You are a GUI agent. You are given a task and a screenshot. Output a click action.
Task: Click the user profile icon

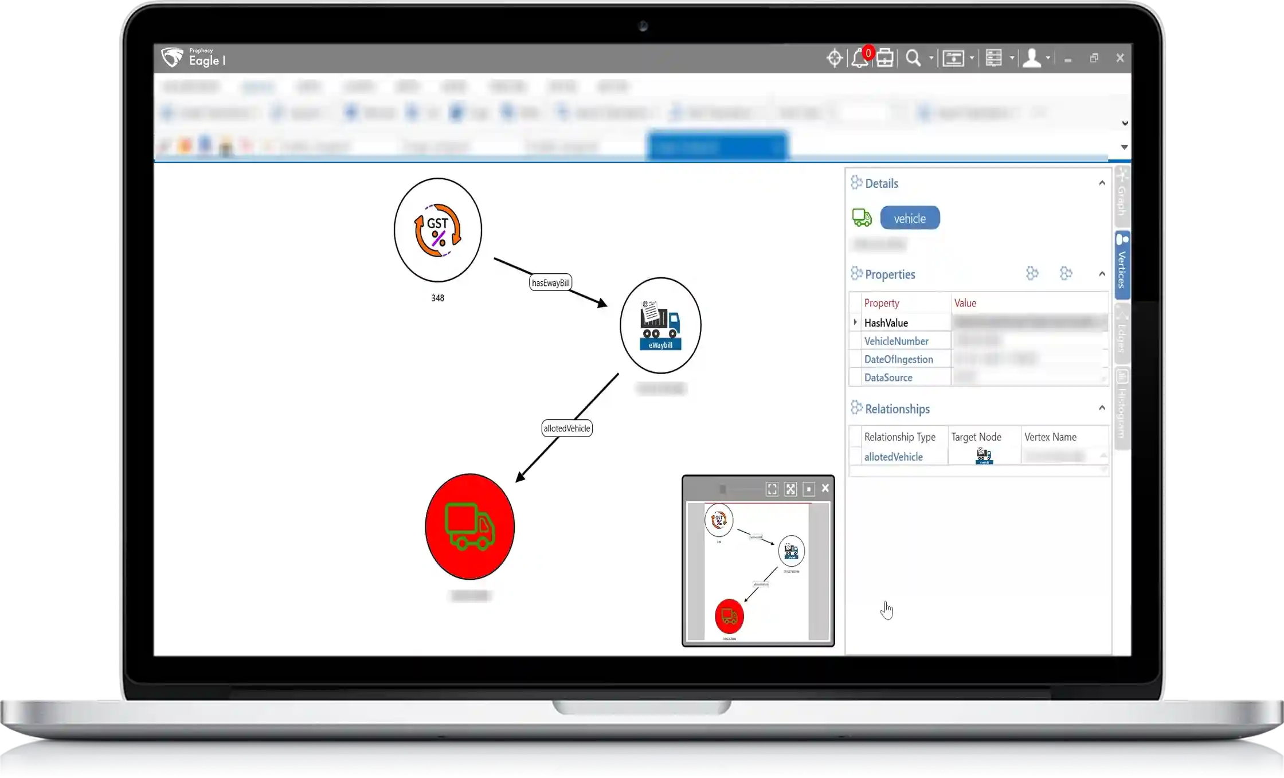click(1032, 58)
